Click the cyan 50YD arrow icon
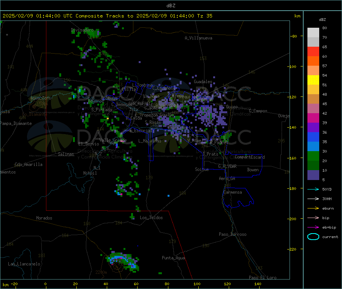 (313, 189)
